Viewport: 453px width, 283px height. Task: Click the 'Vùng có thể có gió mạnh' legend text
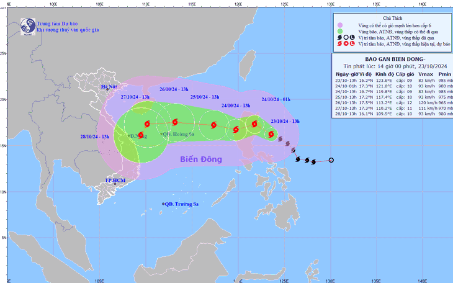(x=395, y=25)
